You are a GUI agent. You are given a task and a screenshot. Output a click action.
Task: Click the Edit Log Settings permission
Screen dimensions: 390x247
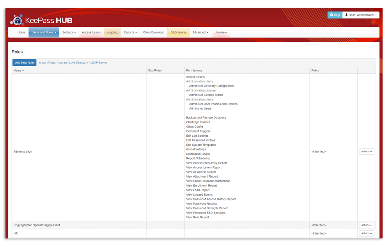point(197,136)
